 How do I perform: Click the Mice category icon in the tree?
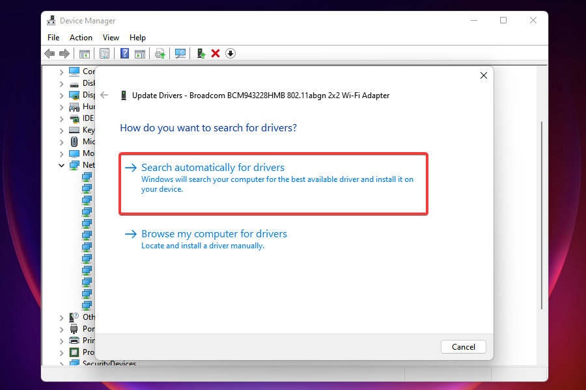pos(73,141)
